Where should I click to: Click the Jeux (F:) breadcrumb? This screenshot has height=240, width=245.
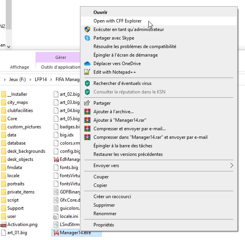17,79
